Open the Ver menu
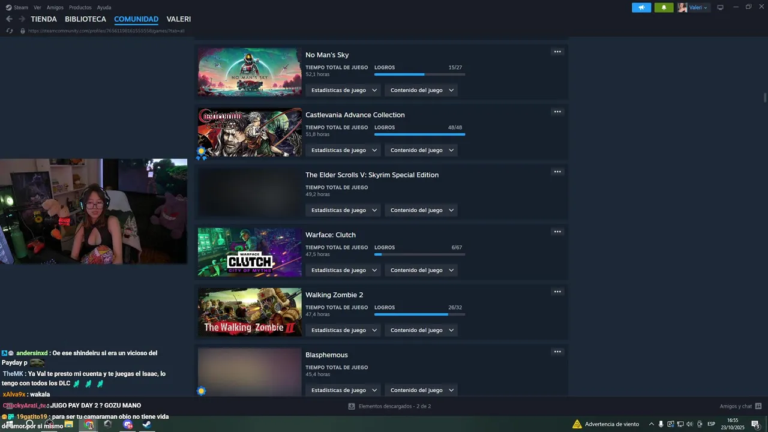The height and width of the screenshot is (432, 768). 37,8
